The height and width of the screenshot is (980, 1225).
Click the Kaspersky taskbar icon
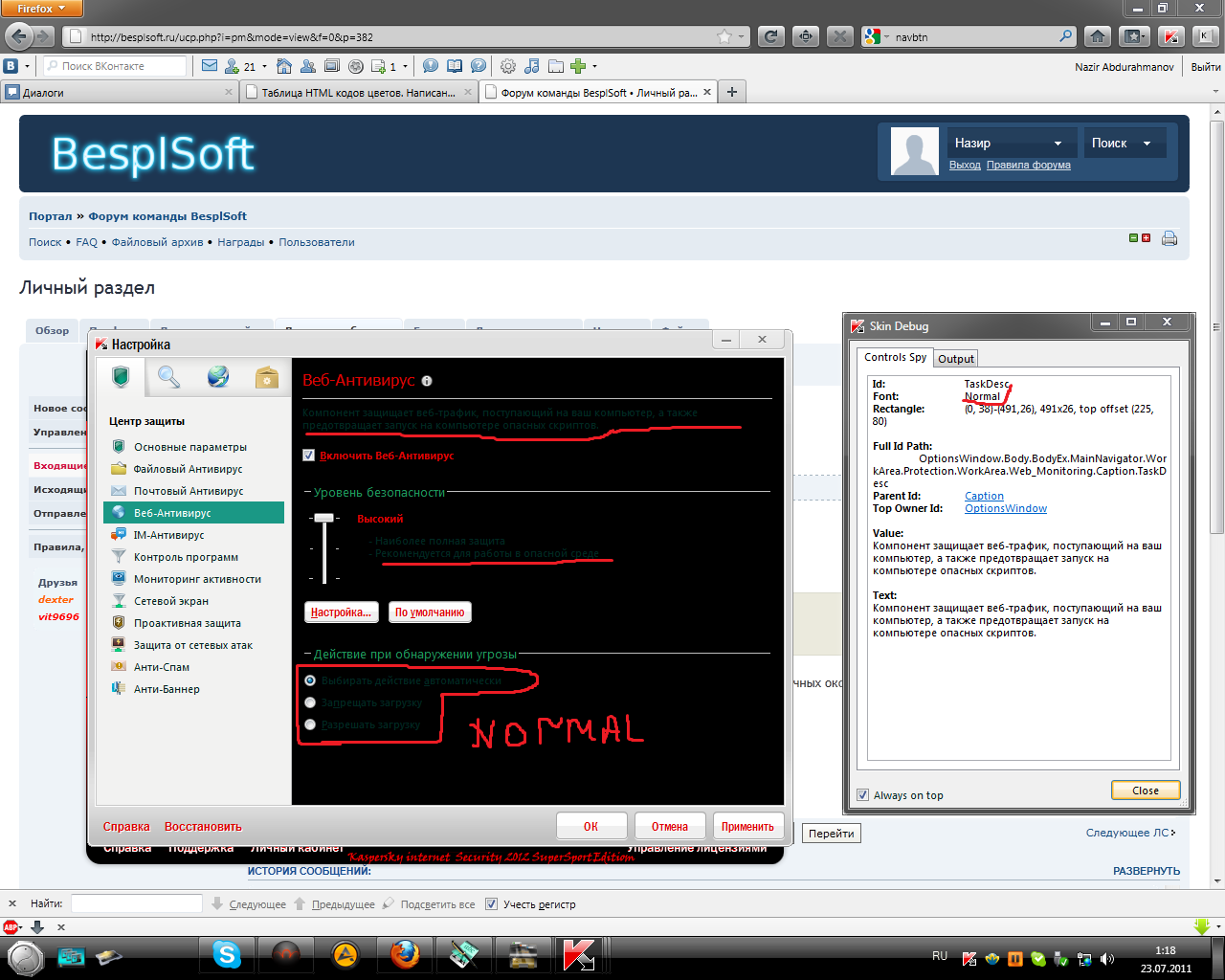[x=580, y=954]
